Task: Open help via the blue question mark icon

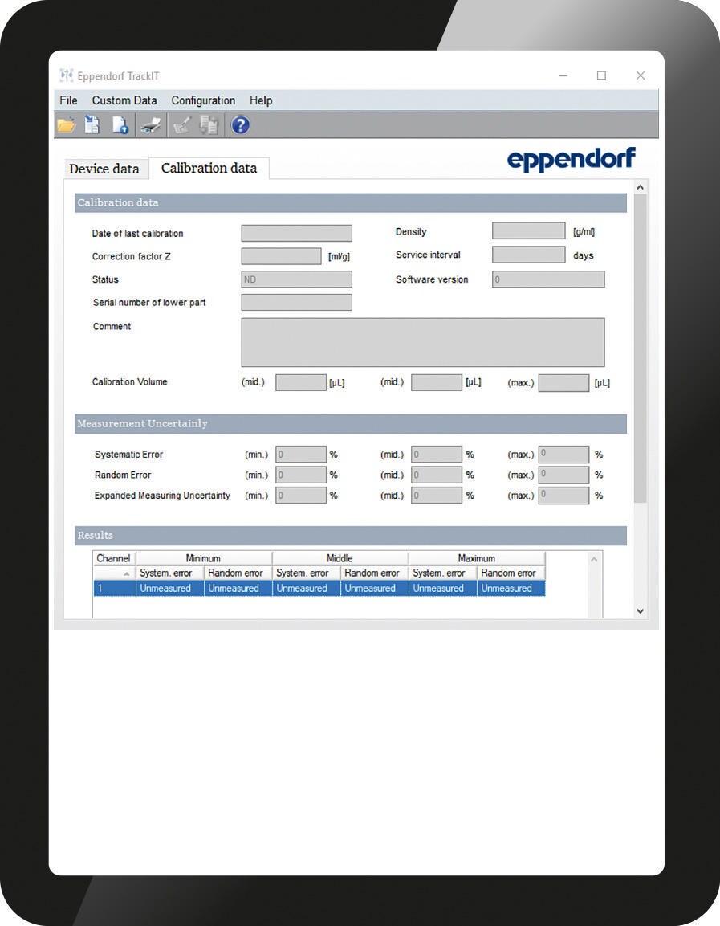Action: [240, 125]
